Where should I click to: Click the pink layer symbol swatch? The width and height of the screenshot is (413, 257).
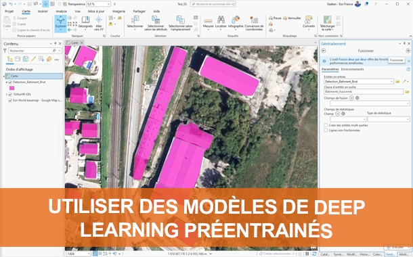12,88
